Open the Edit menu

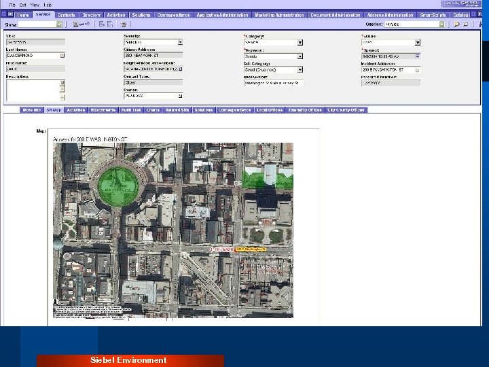pos(23,5)
